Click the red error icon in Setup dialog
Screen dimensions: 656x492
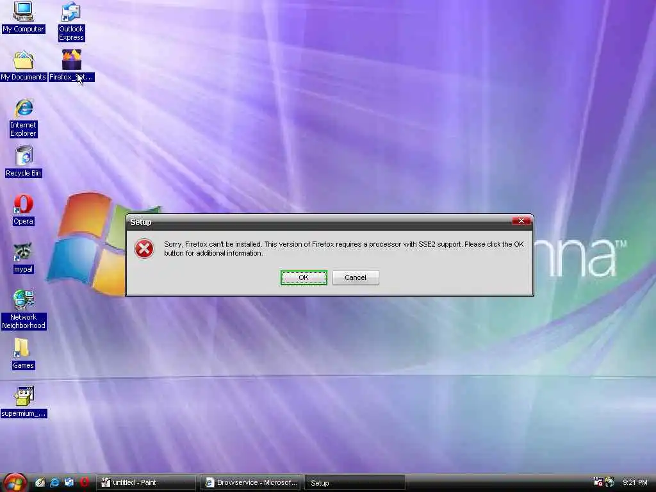144,249
